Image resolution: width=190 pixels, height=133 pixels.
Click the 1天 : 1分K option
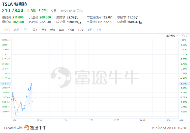coord(95,30)
